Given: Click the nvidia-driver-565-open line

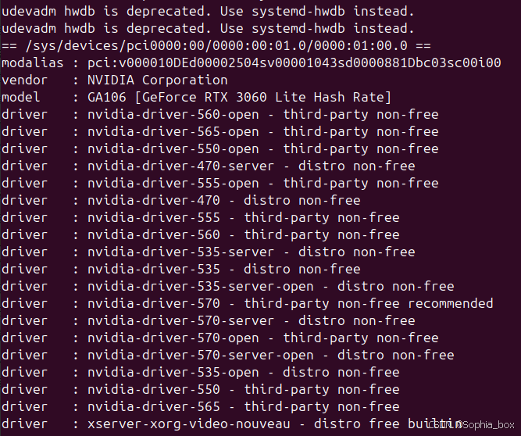Looking at the screenshot, I should pyautogui.click(x=220, y=132).
